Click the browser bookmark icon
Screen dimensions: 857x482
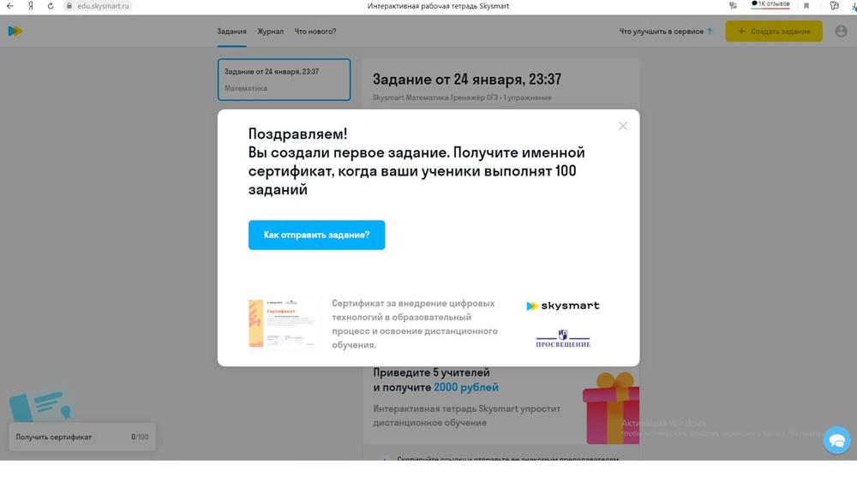(806, 6)
